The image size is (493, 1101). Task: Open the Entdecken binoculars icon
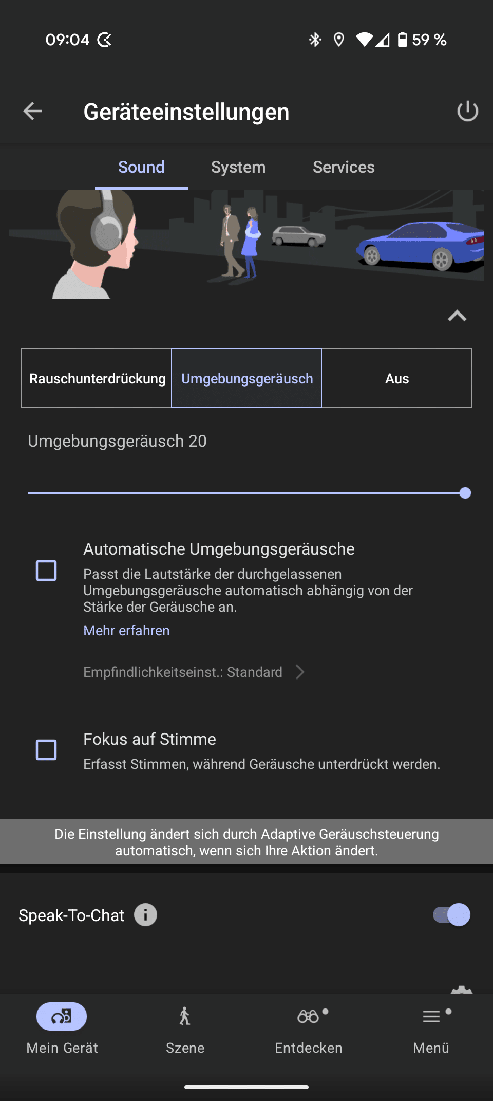pyautogui.click(x=308, y=1016)
